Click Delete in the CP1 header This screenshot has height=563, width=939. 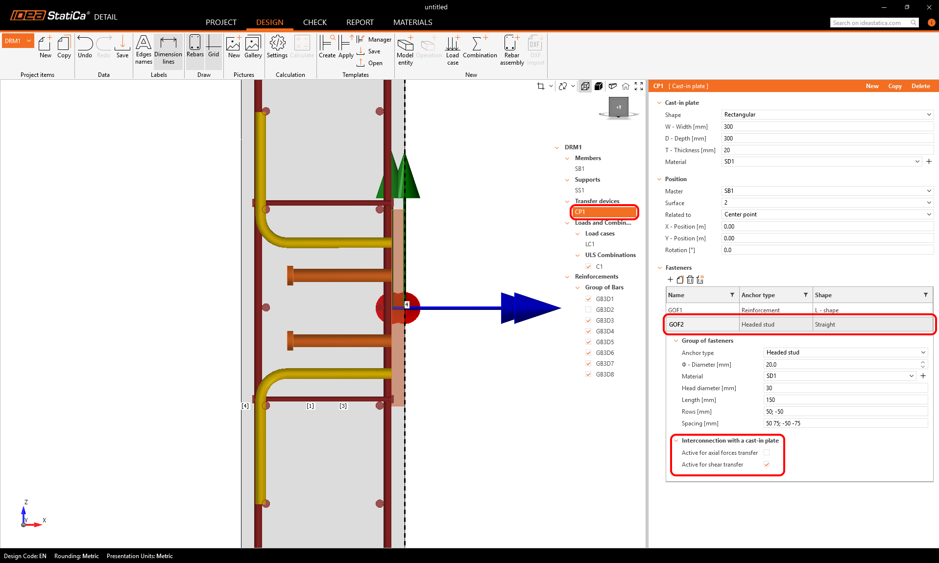coord(920,86)
